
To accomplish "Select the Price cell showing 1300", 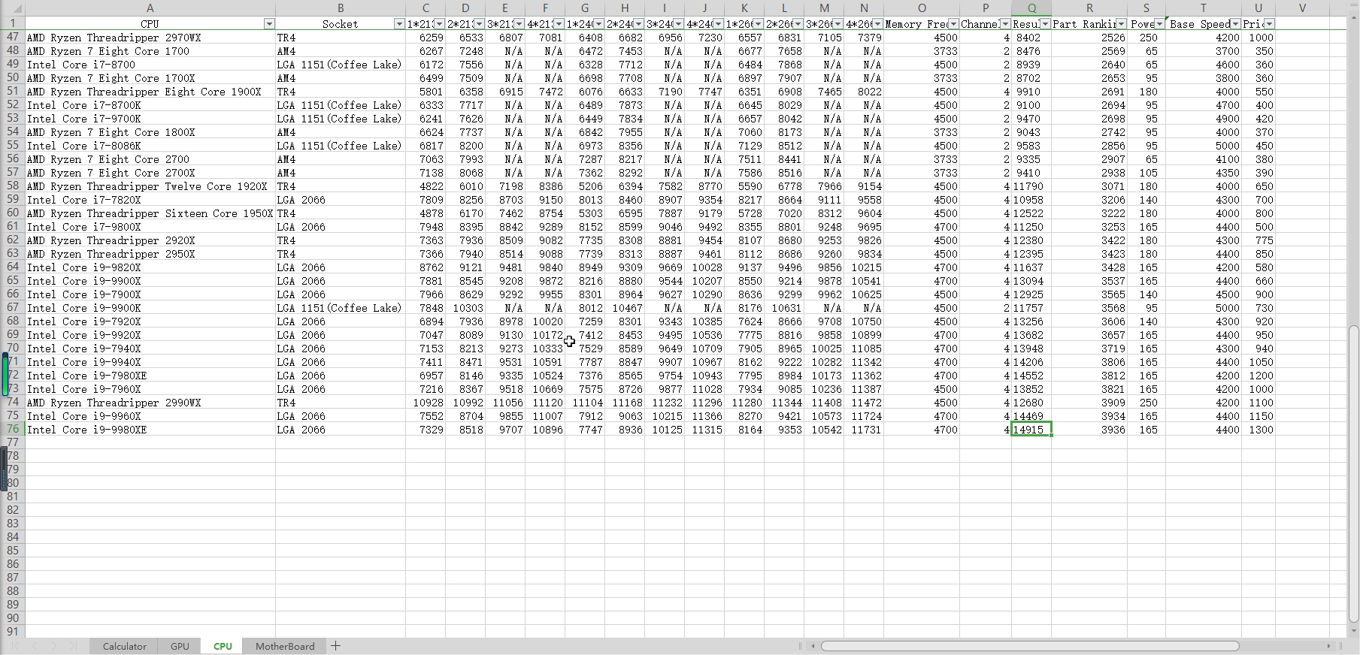I will point(1259,430).
